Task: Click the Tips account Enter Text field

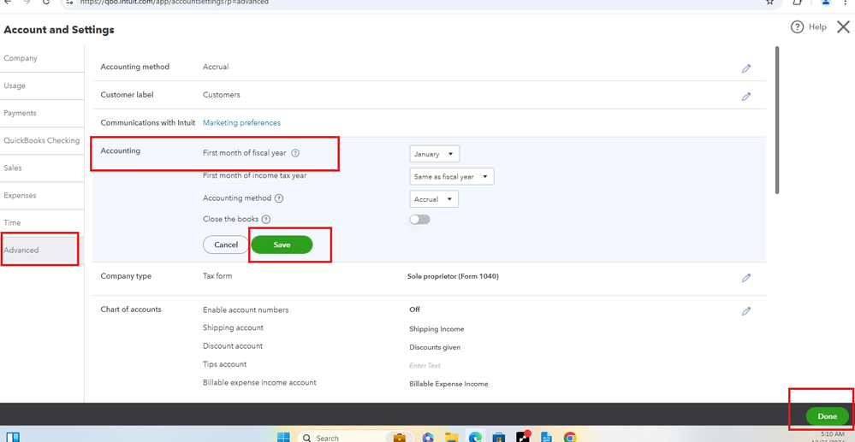Action: 425,365
